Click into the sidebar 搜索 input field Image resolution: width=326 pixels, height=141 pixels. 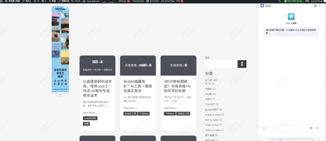pyautogui.click(x=221, y=64)
